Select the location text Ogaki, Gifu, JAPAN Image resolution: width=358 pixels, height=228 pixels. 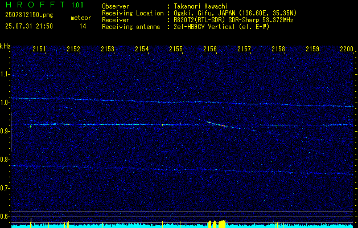pyautogui.click(x=204, y=13)
